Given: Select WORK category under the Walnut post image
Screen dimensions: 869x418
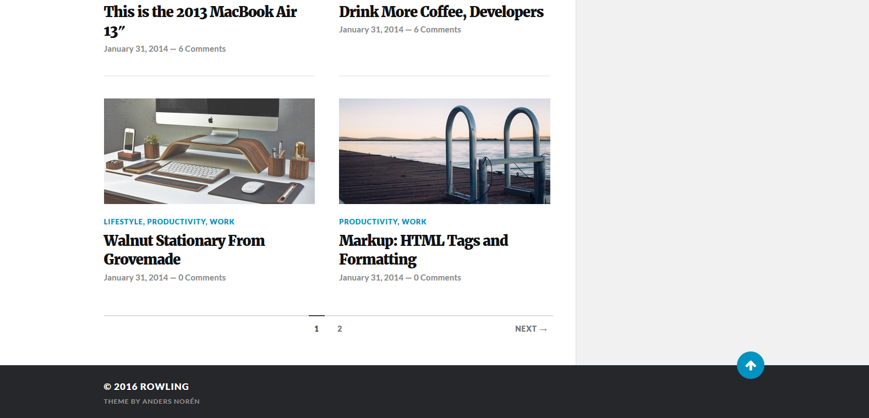Looking at the screenshot, I should tap(222, 222).
